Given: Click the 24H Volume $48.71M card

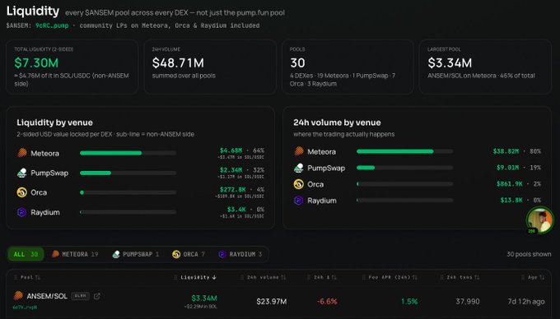Looking at the screenshot, I should [x=210, y=67].
